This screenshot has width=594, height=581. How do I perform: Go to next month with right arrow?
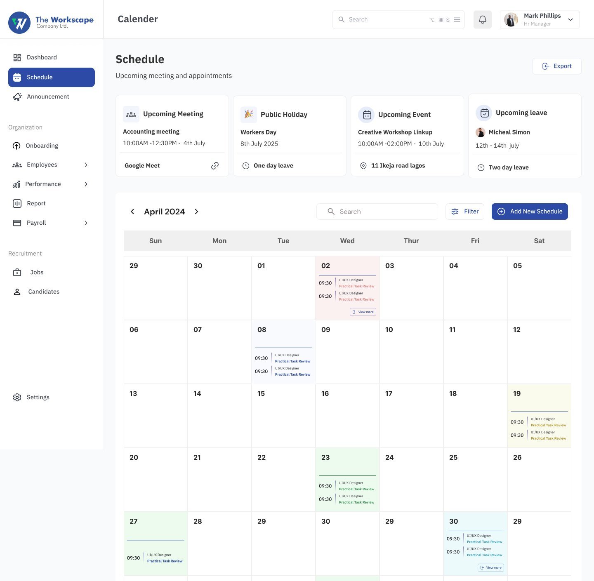click(x=196, y=212)
